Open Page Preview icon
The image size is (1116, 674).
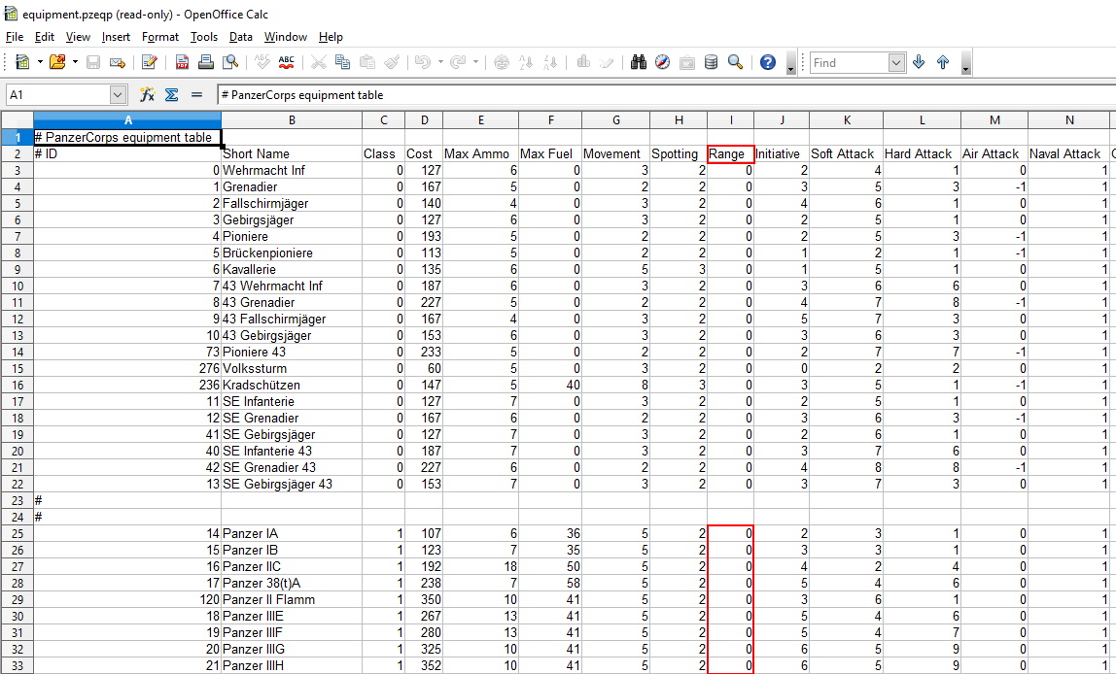click(x=229, y=62)
